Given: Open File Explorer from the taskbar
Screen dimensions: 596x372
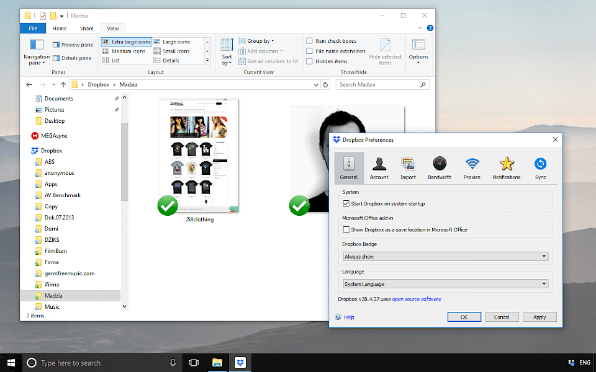Looking at the screenshot, I should click(217, 363).
